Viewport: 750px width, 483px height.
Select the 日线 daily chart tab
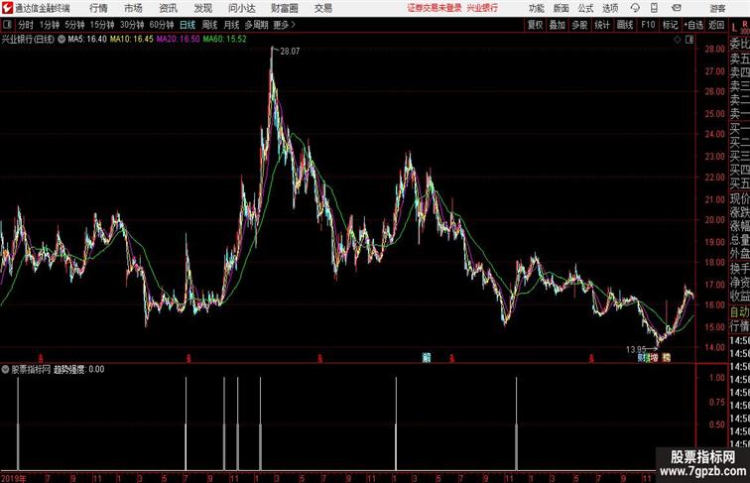[x=187, y=25]
